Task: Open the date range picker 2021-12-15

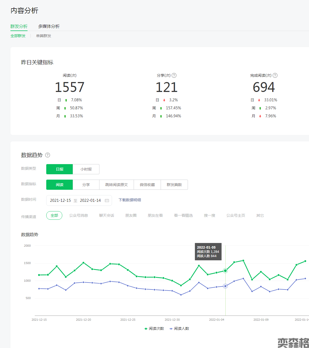Action: [x=60, y=200]
